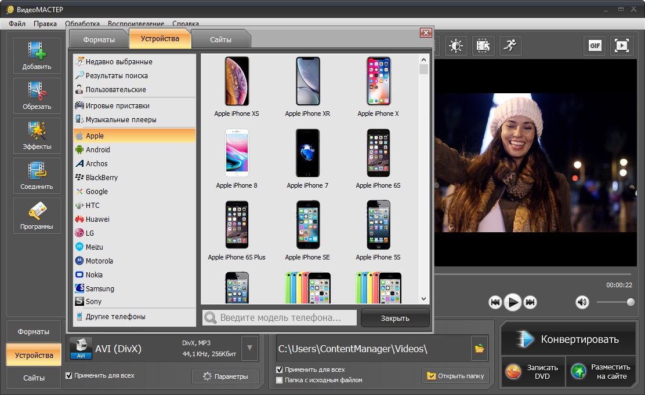Click the Закрыть button
Image resolution: width=645 pixels, height=395 pixels.
tap(395, 318)
